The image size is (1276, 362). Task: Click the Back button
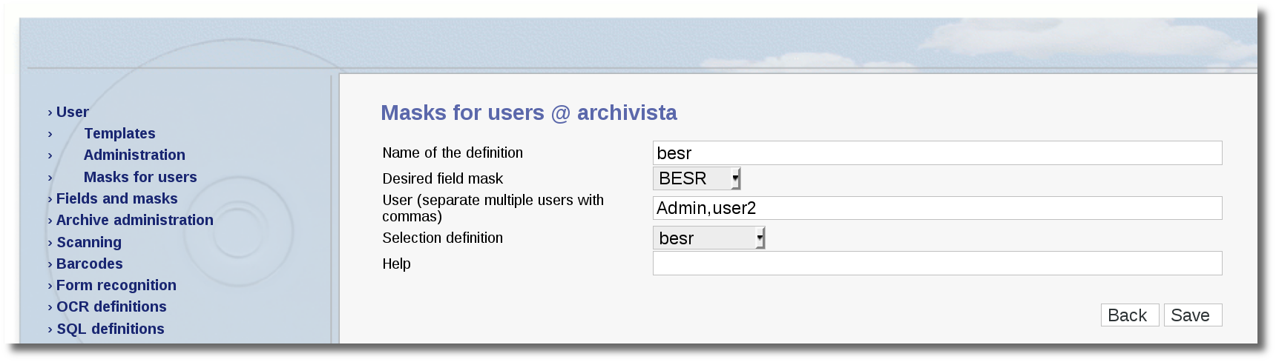point(1129,315)
